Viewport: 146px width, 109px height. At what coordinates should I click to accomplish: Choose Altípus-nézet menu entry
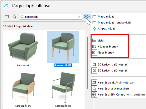(x=106, y=28)
